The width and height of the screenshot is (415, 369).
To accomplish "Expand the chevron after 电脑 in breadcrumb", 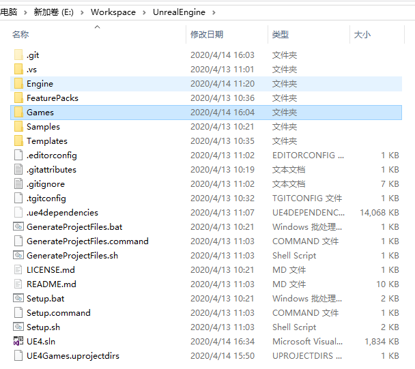I will [x=25, y=12].
